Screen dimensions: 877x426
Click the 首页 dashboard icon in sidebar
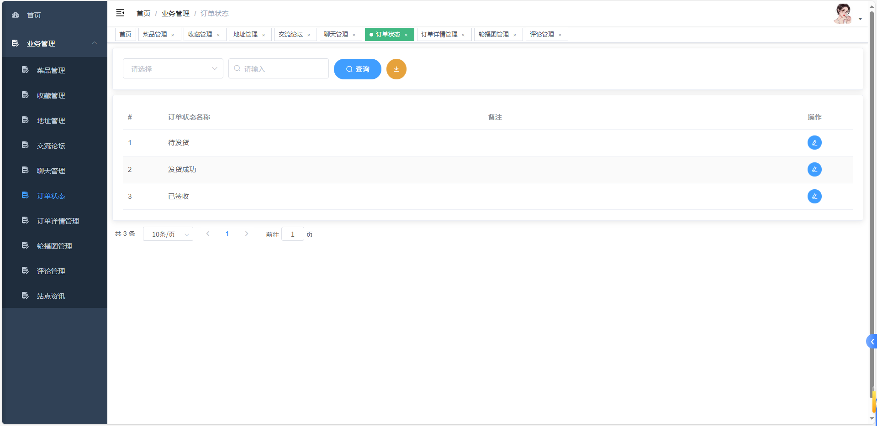[15, 15]
